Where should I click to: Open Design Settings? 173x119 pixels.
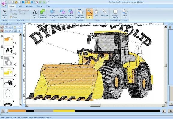point(115,14)
